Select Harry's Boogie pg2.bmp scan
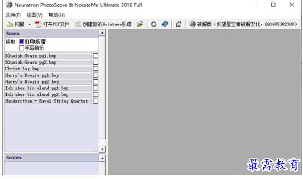The height and width of the screenshot is (179, 303). pyautogui.click(x=48, y=82)
